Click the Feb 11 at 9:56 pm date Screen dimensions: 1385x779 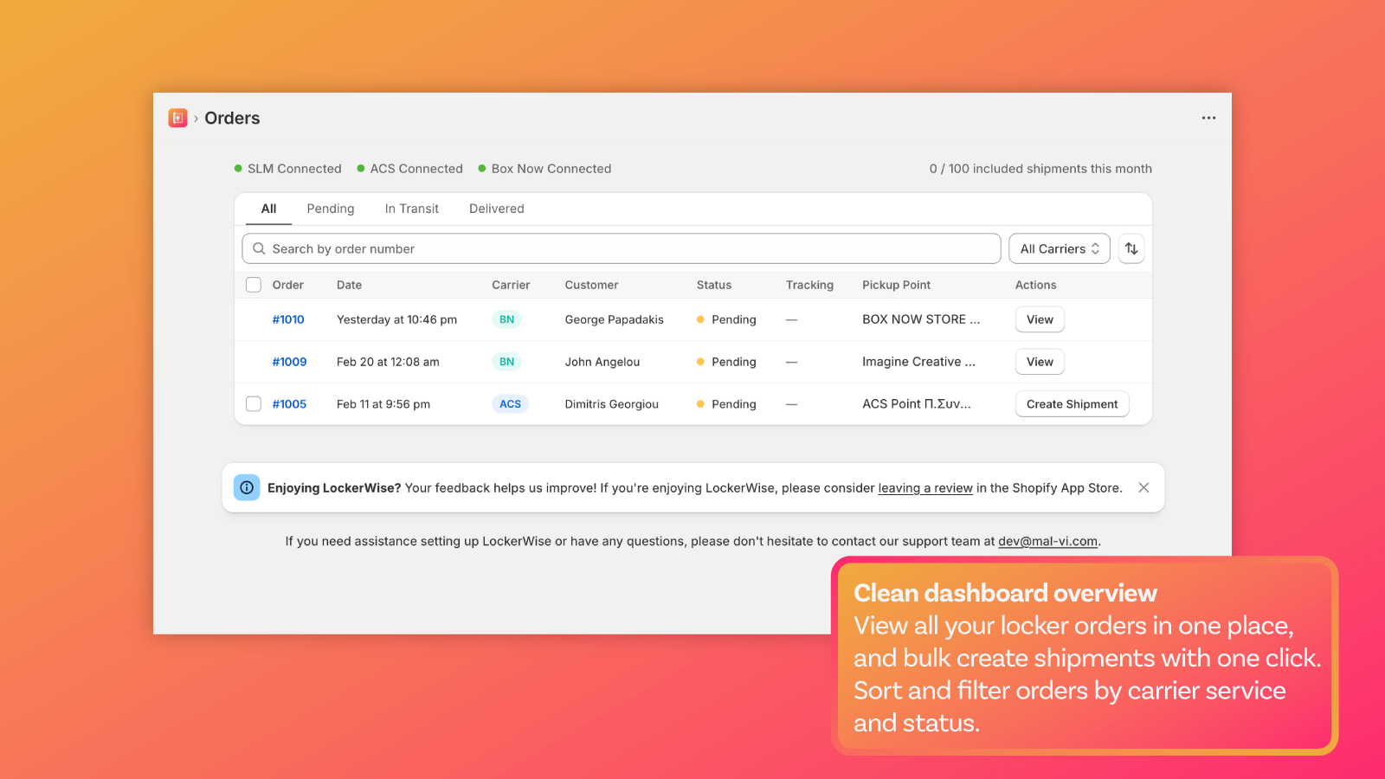tap(383, 404)
